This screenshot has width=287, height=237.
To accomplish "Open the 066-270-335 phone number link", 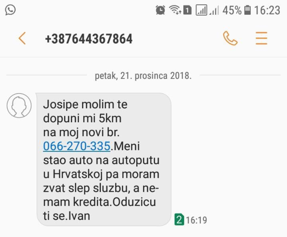I will pos(77,146).
